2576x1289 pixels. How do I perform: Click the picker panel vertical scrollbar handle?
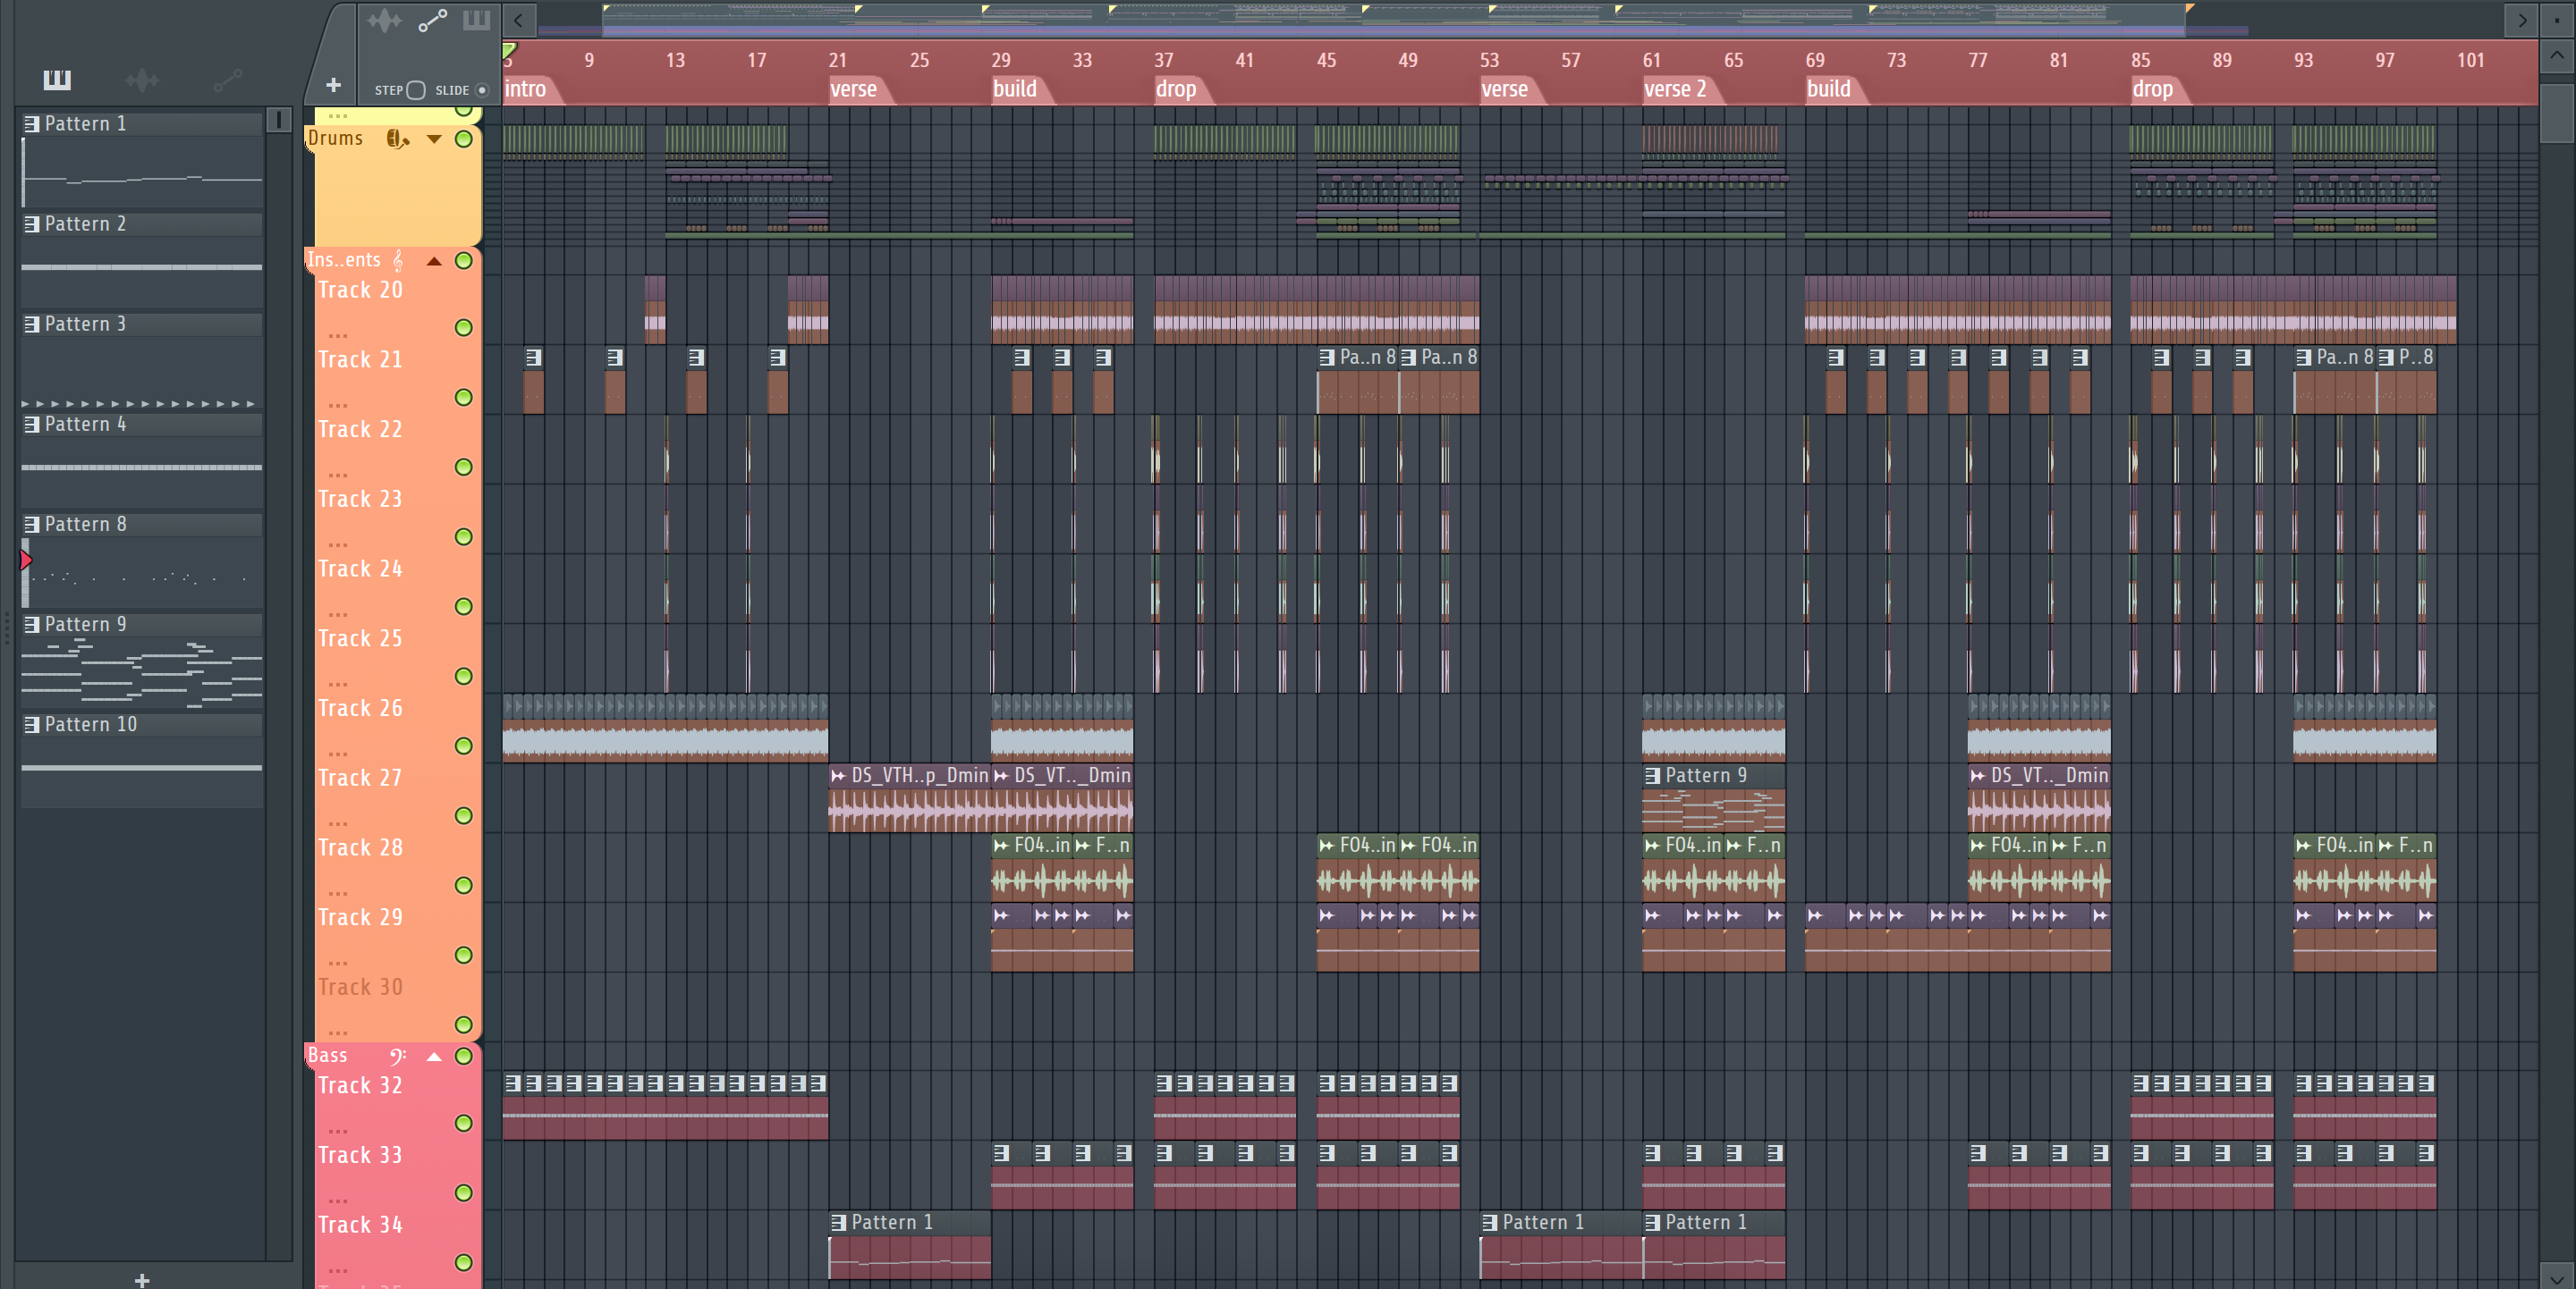(278, 120)
